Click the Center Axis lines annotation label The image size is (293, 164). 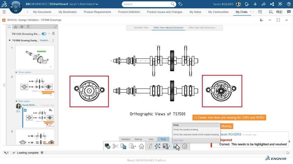tap(229, 118)
